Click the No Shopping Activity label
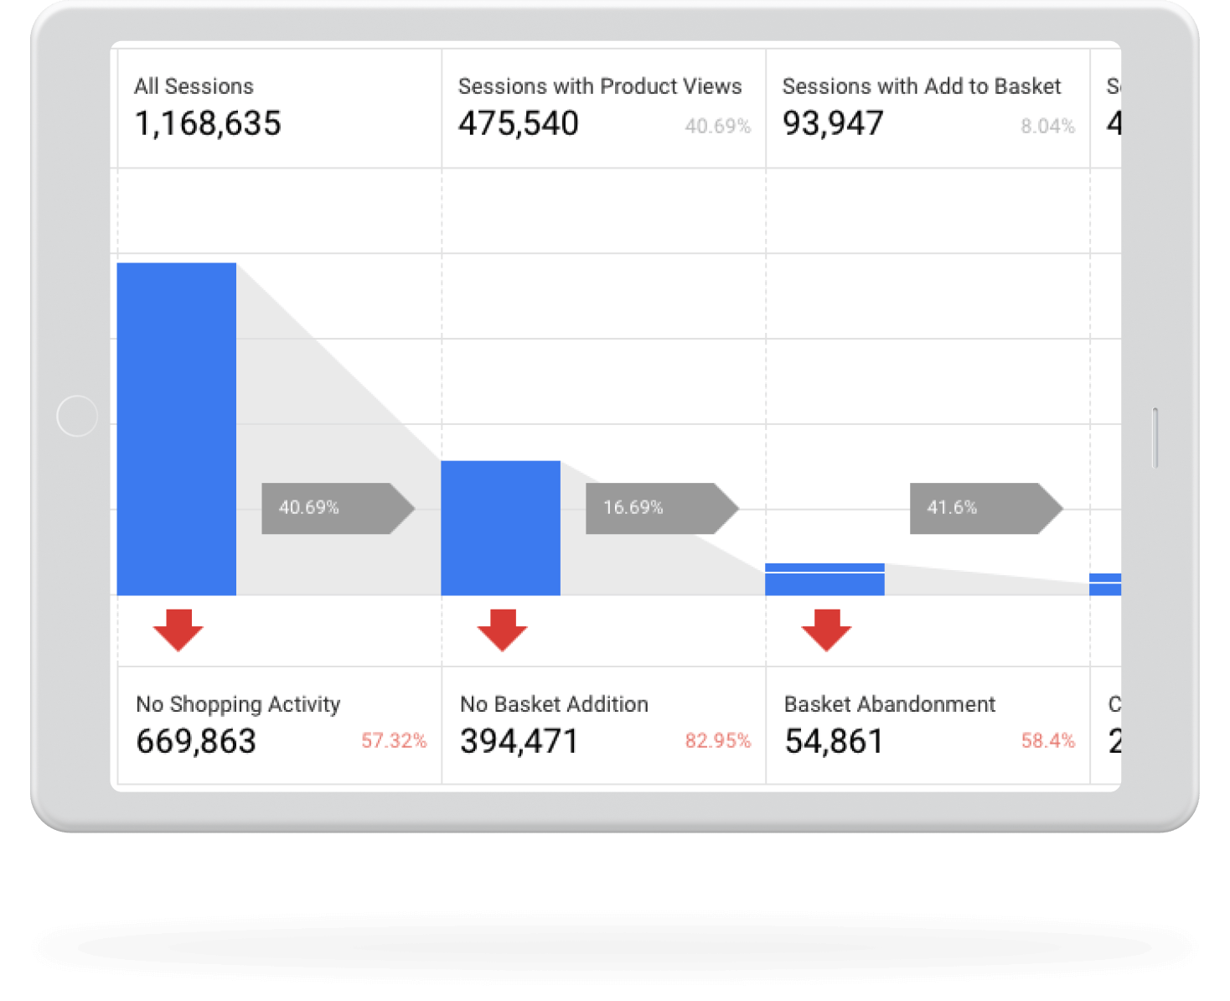The height and width of the screenshot is (1001, 1230). click(x=238, y=704)
